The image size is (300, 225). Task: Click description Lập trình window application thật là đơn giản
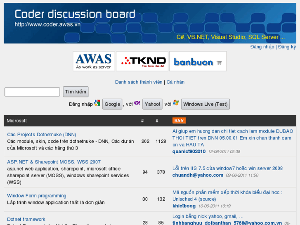point(56,202)
